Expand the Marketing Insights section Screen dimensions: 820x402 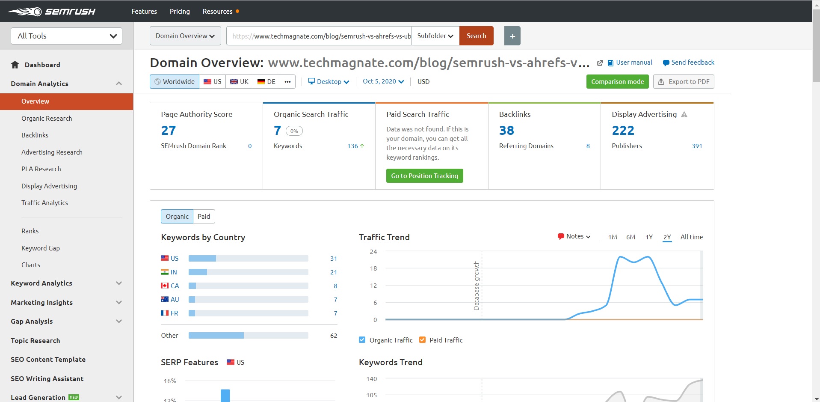tap(119, 303)
